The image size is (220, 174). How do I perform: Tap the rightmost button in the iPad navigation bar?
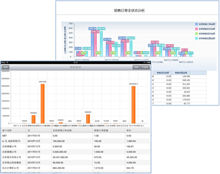145,67
